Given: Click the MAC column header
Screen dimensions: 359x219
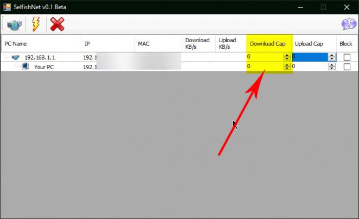Looking at the screenshot, I should pos(158,44).
